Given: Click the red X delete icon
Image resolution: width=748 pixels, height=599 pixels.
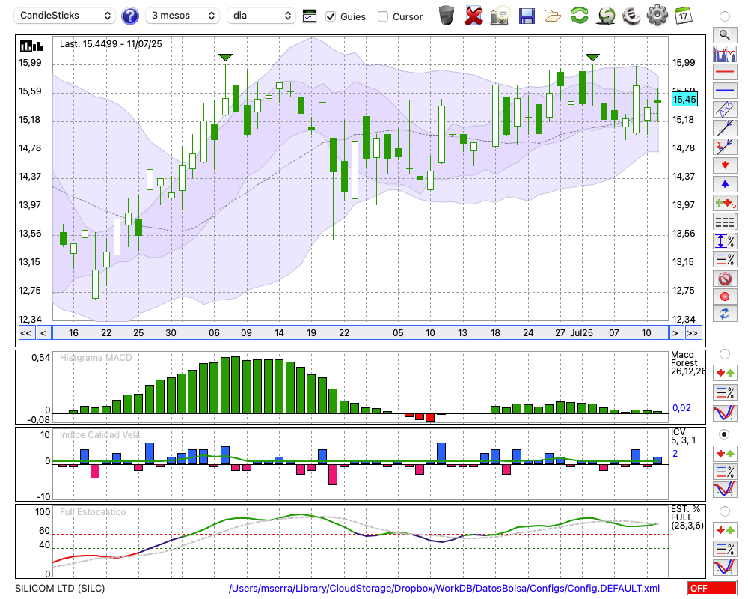Looking at the screenshot, I should tap(473, 16).
